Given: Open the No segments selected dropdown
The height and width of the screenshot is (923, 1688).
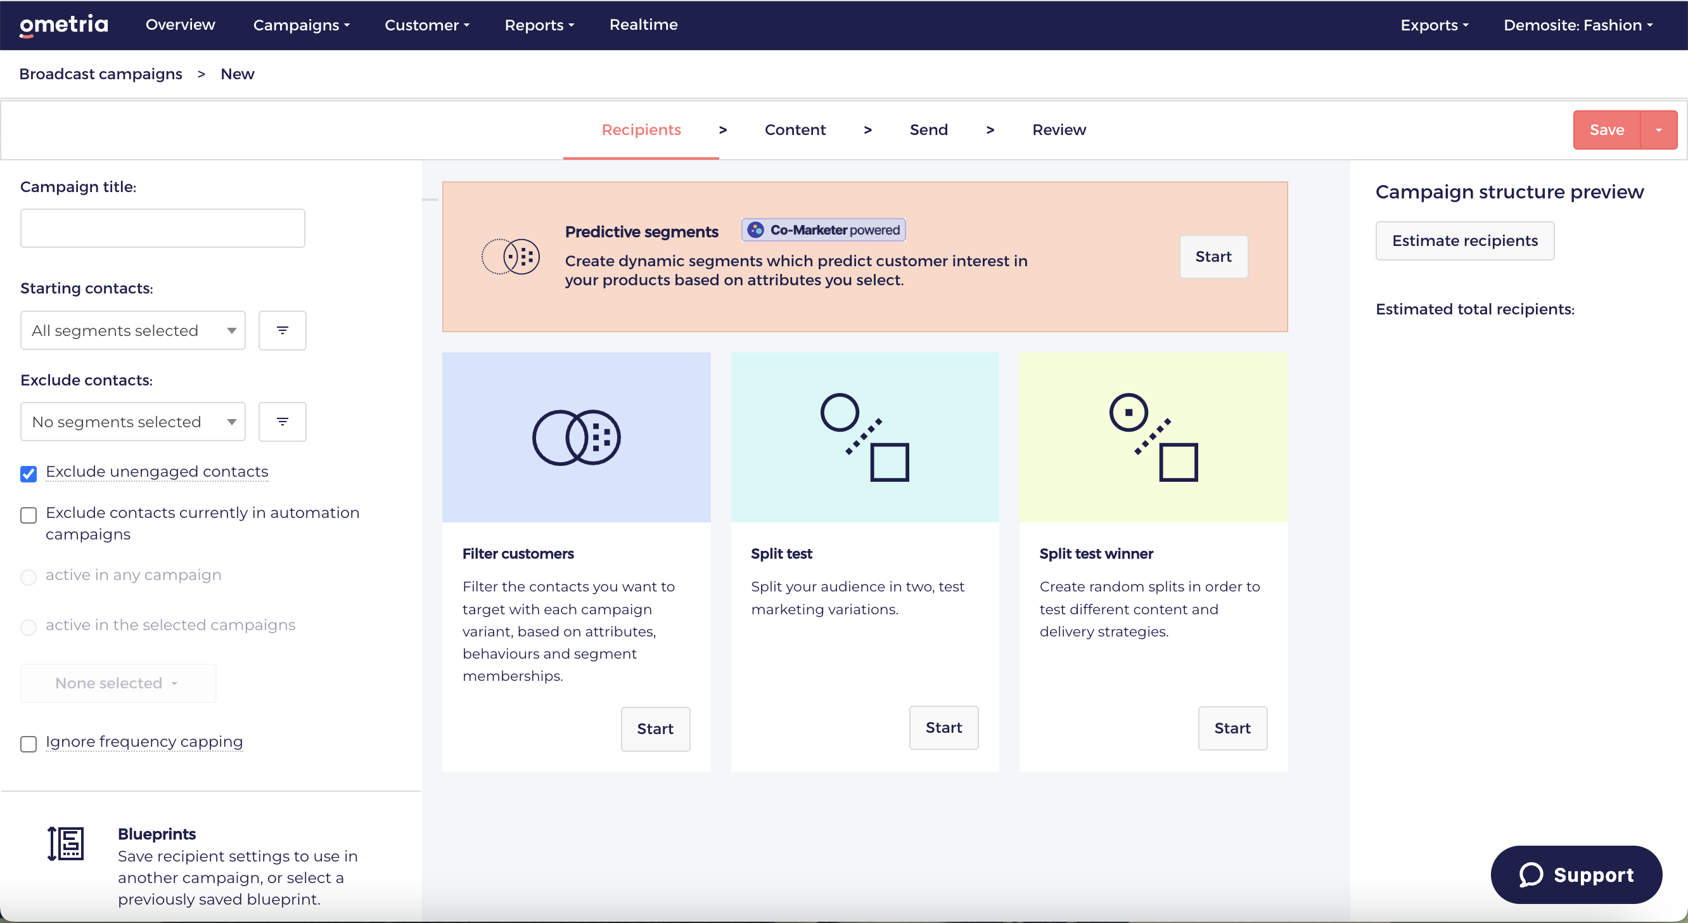Looking at the screenshot, I should [x=133, y=422].
